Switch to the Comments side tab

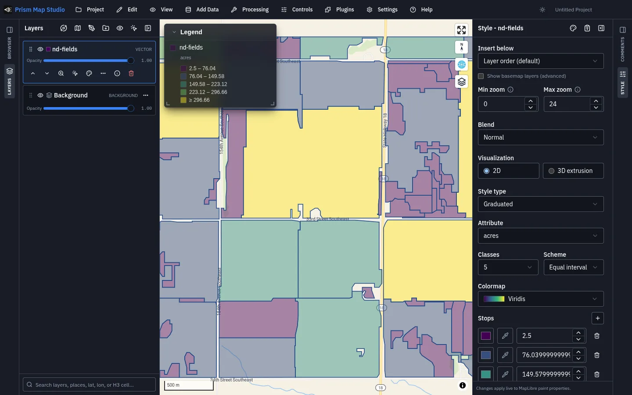pyautogui.click(x=622, y=44)
